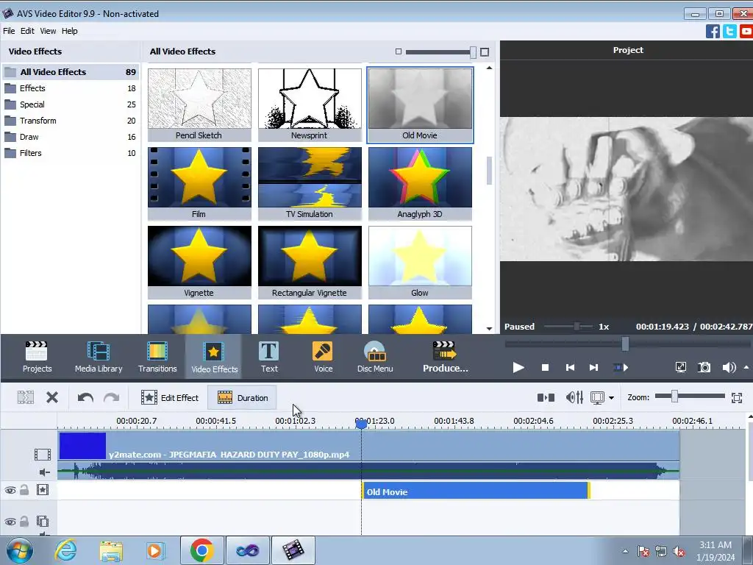Select the Newsprint effect
Image resolution: width=753 pixels, height=565 pixels.
coord(310,104)
